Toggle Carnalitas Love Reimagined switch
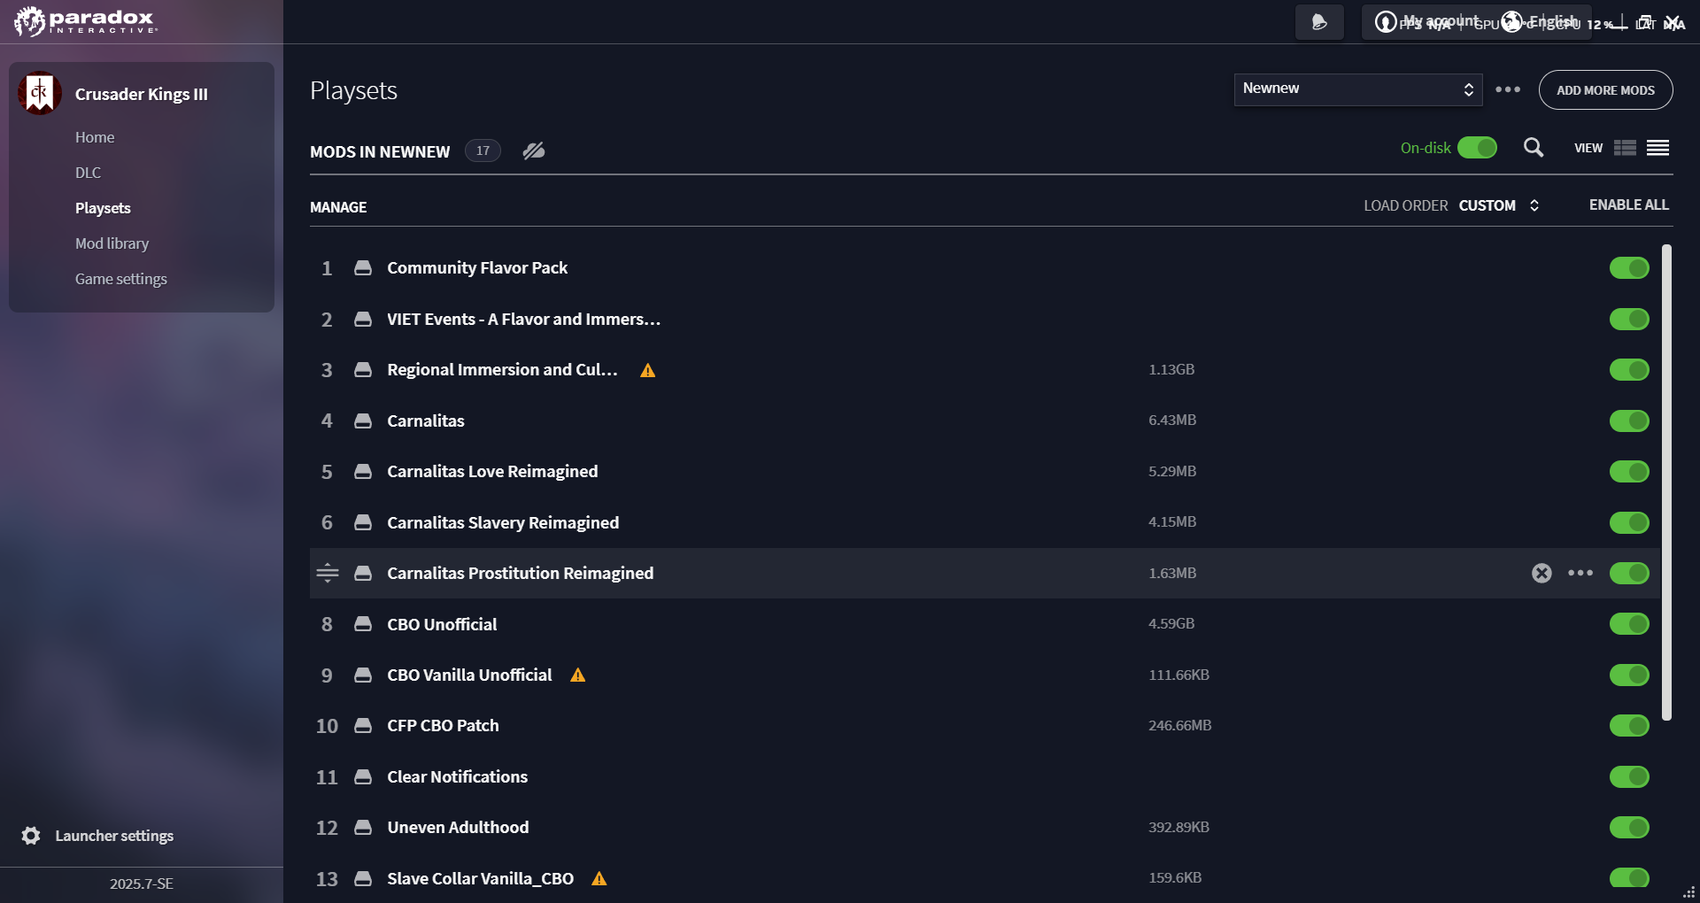 click(1629, 472)
